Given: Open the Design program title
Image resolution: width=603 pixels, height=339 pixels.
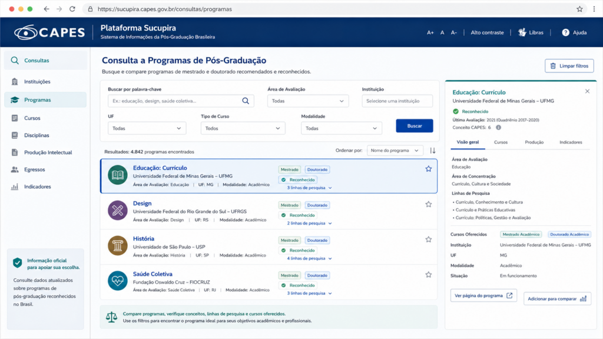Looking at the screenshot, I should 143,203.
